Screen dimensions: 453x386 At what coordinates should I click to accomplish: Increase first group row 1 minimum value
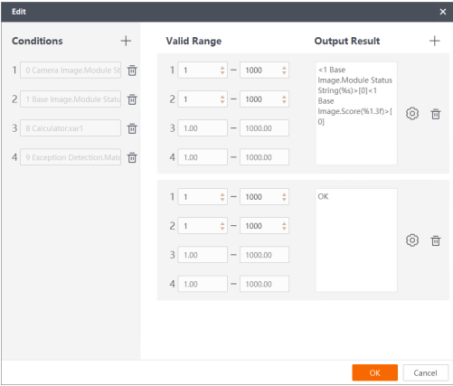tap(222, 68)
